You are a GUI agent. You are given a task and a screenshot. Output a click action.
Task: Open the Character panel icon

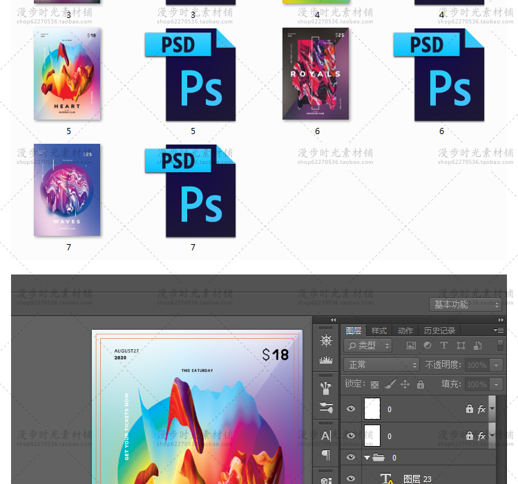pyautogui.click(x=326, y=435)
